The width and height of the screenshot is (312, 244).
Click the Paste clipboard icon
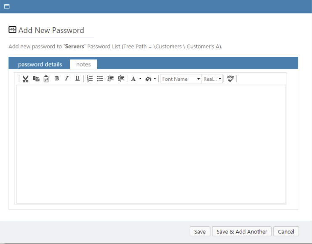point(46,79)
